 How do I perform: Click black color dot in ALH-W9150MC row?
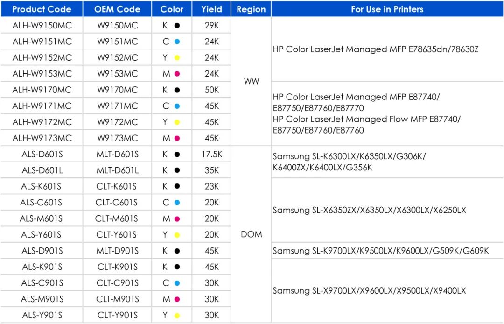177,25
